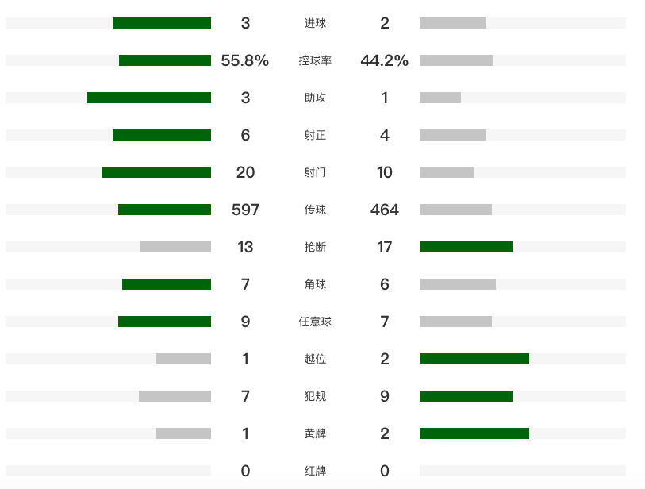Click the right green bar in 越位 row
This screenshot has width=645, height=489.
(474, 359)
